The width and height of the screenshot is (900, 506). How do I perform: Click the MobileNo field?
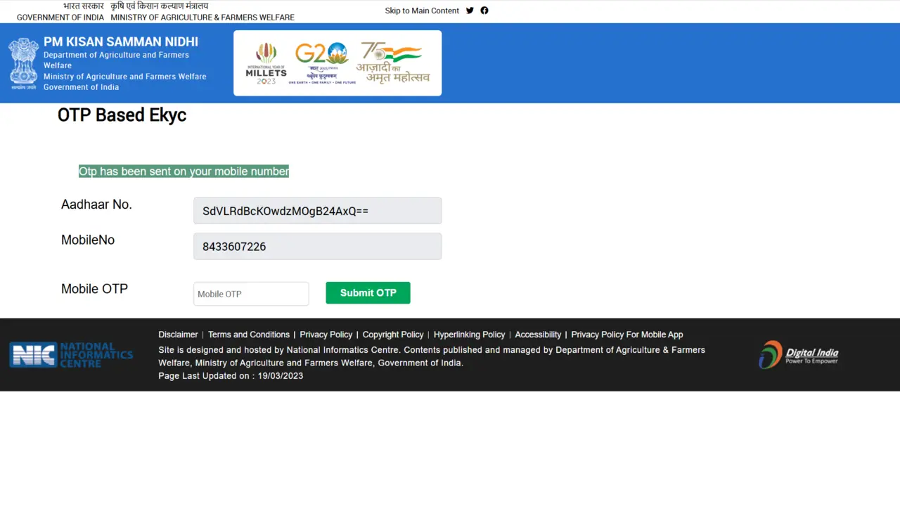[x=317, y=247]
